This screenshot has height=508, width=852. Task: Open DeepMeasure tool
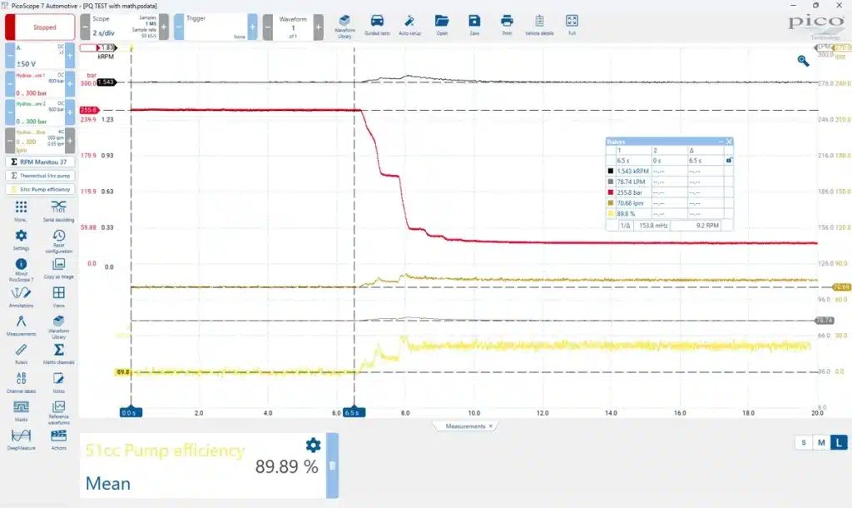21,440
